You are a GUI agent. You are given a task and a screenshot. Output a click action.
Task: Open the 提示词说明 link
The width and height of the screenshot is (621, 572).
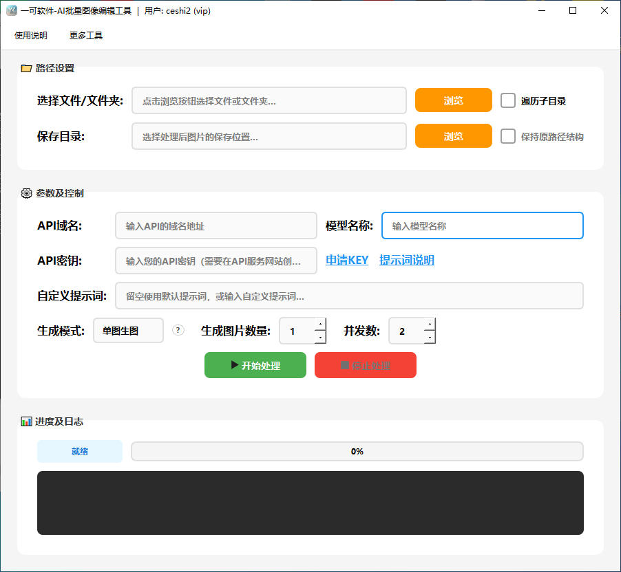pos(407,260)
